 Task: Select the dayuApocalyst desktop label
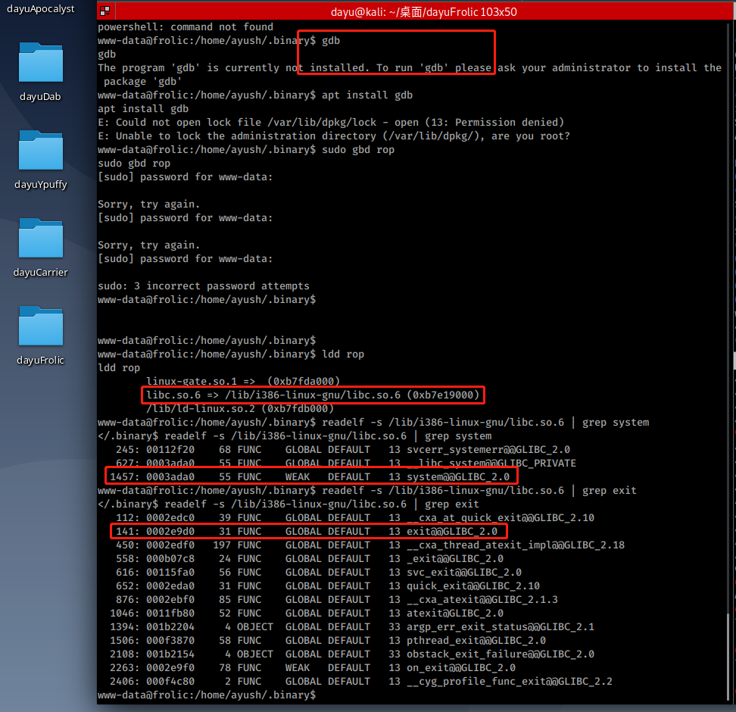tap(40, 8)
